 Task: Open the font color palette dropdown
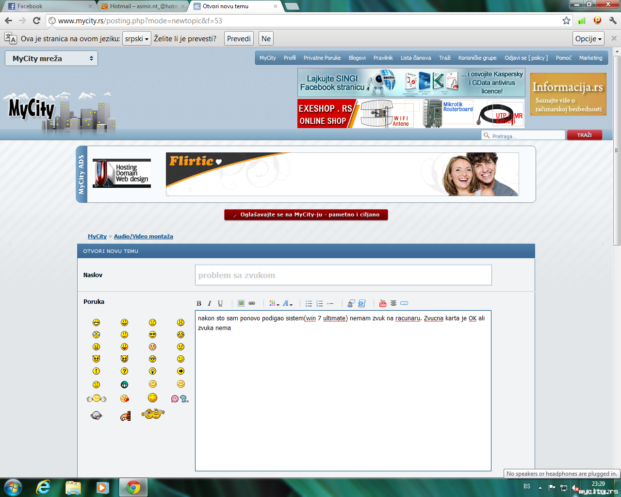(x=274, y=303)
